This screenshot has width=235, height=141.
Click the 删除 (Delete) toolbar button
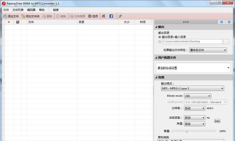click(x=47, y=16)
